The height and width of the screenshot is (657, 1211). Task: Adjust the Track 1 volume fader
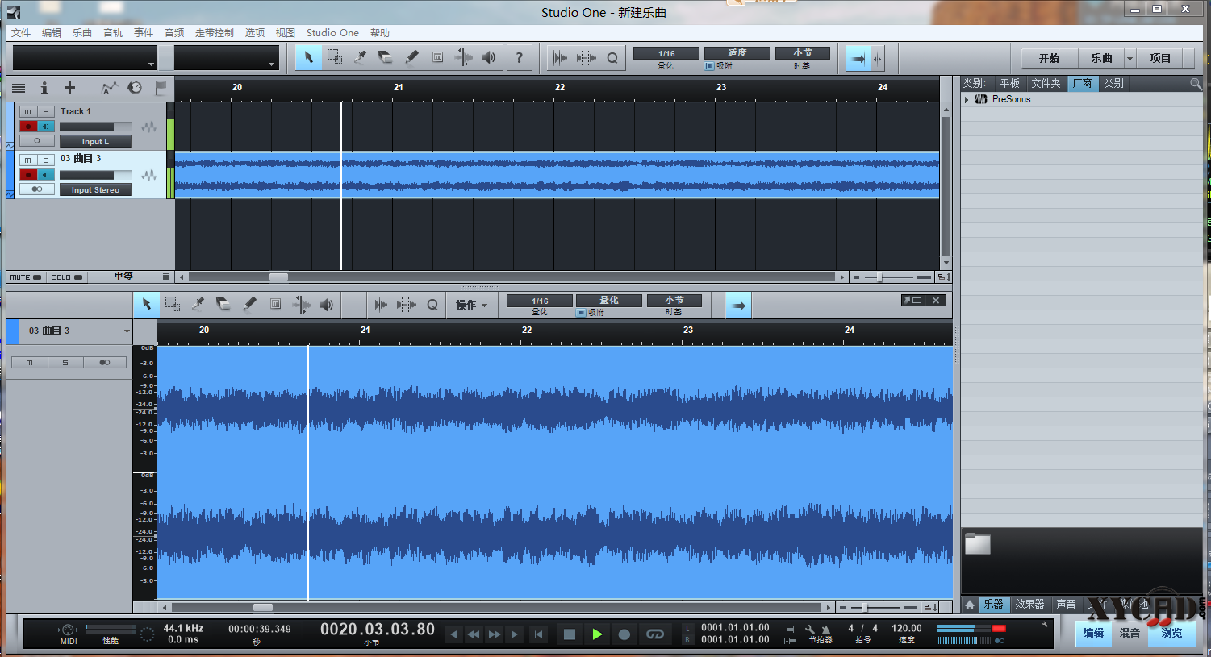tap(95, 127)
